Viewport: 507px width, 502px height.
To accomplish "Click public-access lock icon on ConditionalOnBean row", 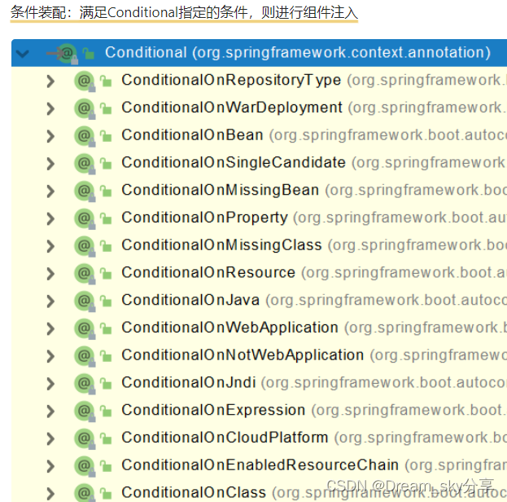I will click(x=106, y=136).
